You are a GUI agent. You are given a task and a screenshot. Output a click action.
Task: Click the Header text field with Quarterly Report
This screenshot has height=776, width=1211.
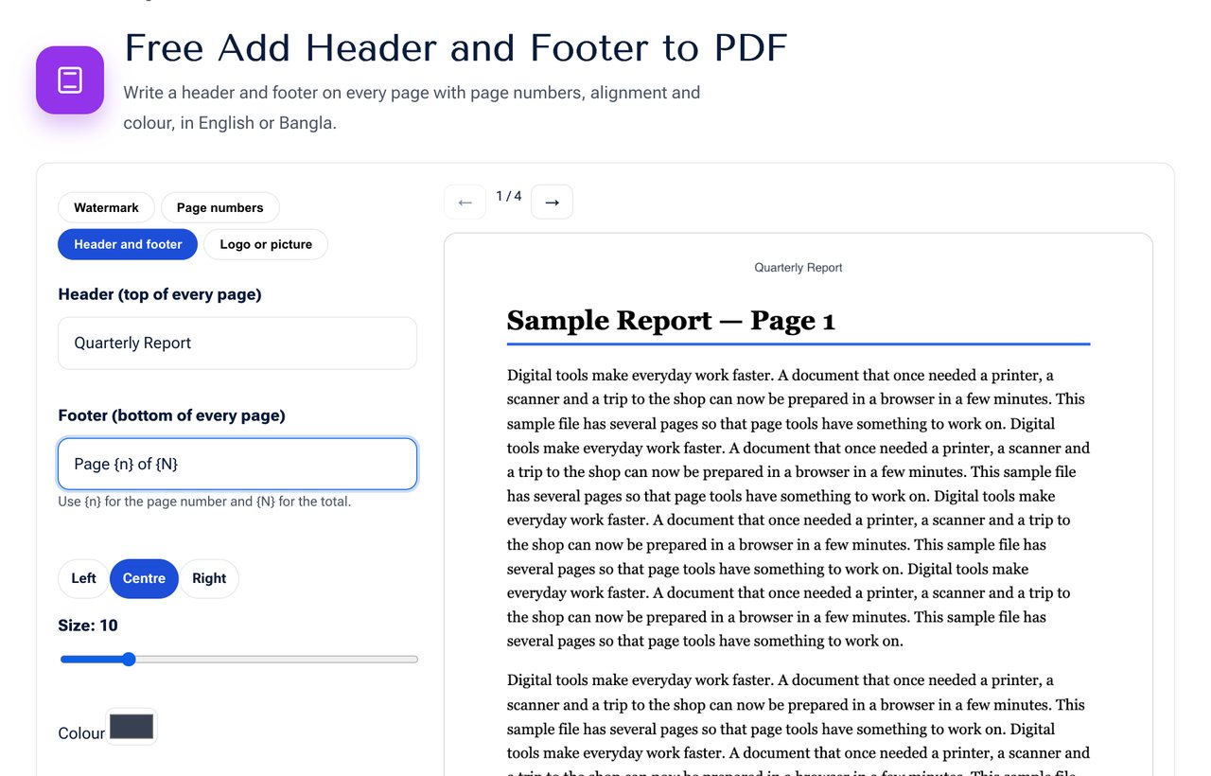point(237,343)
